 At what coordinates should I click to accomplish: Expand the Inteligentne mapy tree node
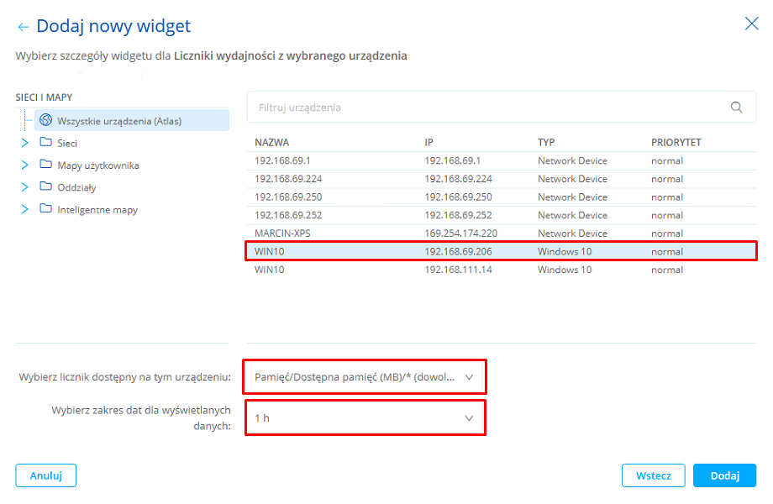24,209
